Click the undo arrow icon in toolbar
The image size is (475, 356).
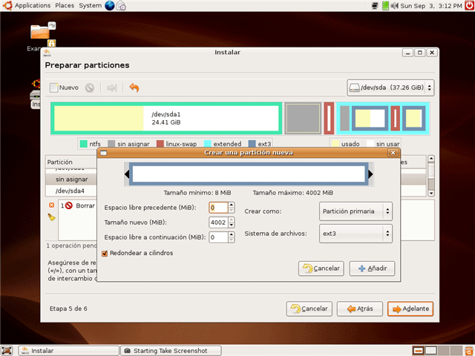[134, 88]
